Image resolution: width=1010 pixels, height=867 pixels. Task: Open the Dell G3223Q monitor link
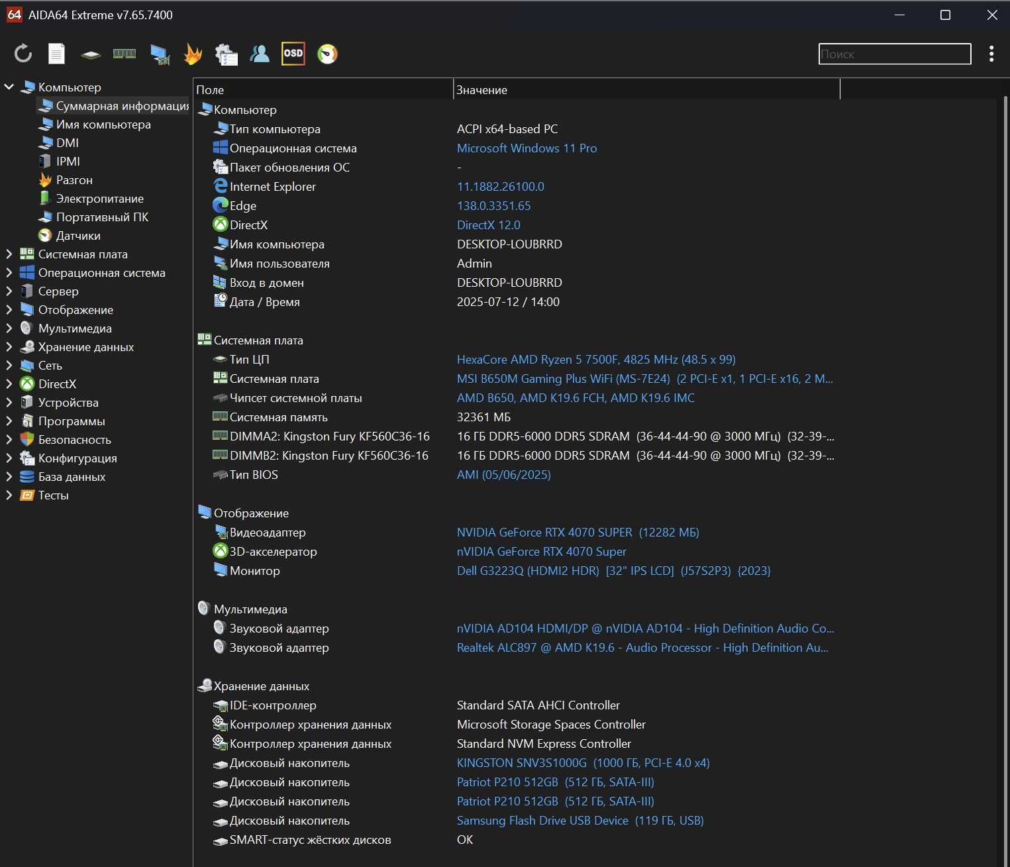click(x=614, y=571)
